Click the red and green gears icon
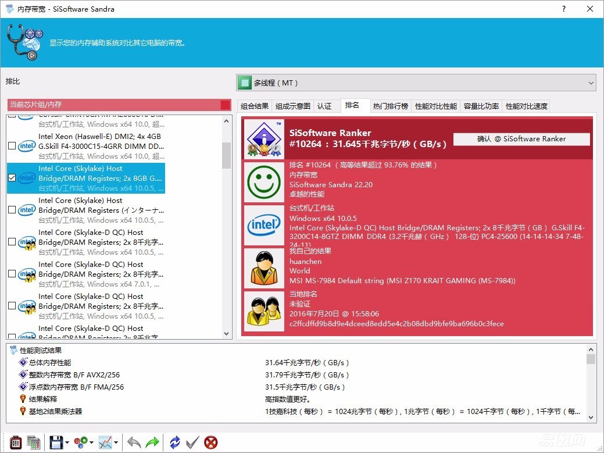The height and width of the screenshot is (453, 604). tap(81, 443)
